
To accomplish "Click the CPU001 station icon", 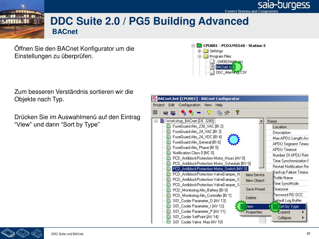I will point(199,45).
